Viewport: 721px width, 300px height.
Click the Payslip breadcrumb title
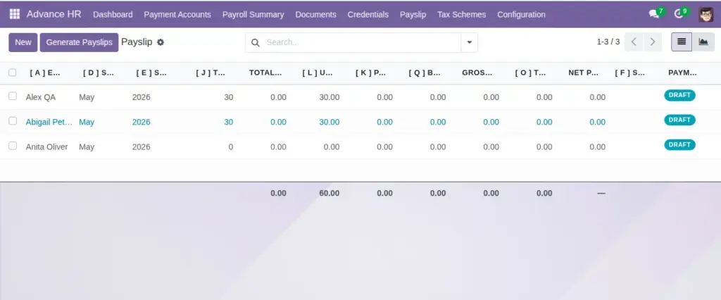click(x=137, y=42)
